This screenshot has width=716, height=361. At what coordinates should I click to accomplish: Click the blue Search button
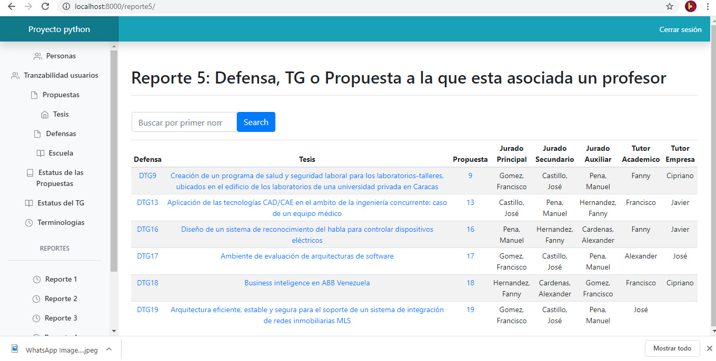[x=256, y=122]
